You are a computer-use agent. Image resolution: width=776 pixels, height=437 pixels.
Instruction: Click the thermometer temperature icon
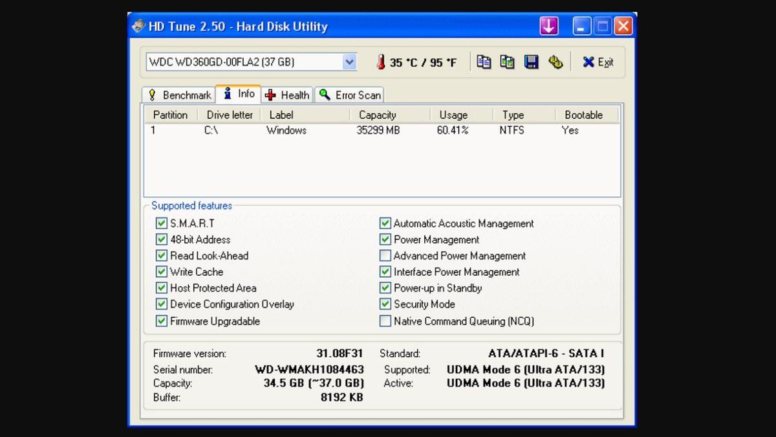(381, 62)
